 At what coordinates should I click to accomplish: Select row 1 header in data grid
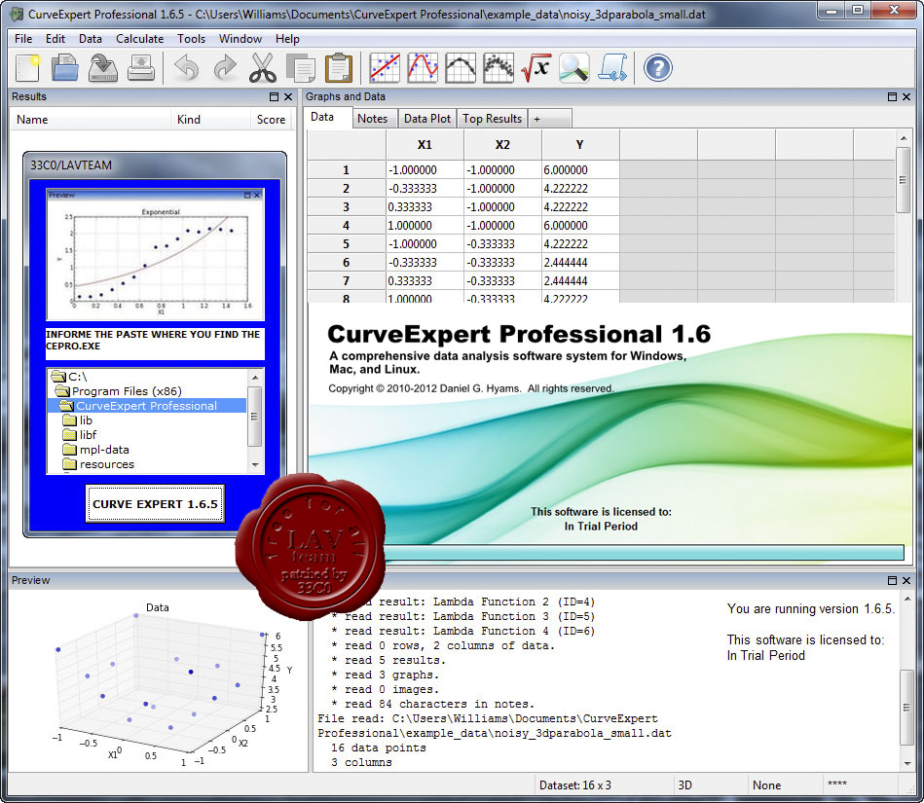(347, 170)
